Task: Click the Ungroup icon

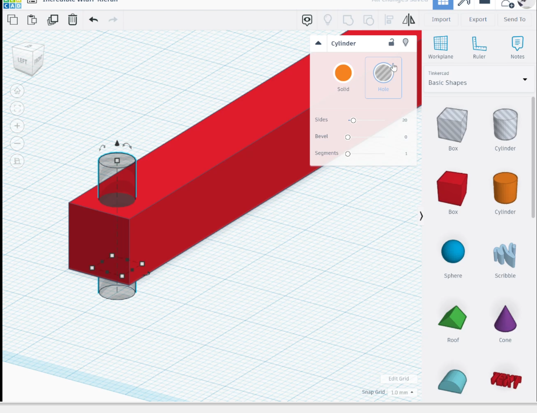Action: tap(368, 20)
